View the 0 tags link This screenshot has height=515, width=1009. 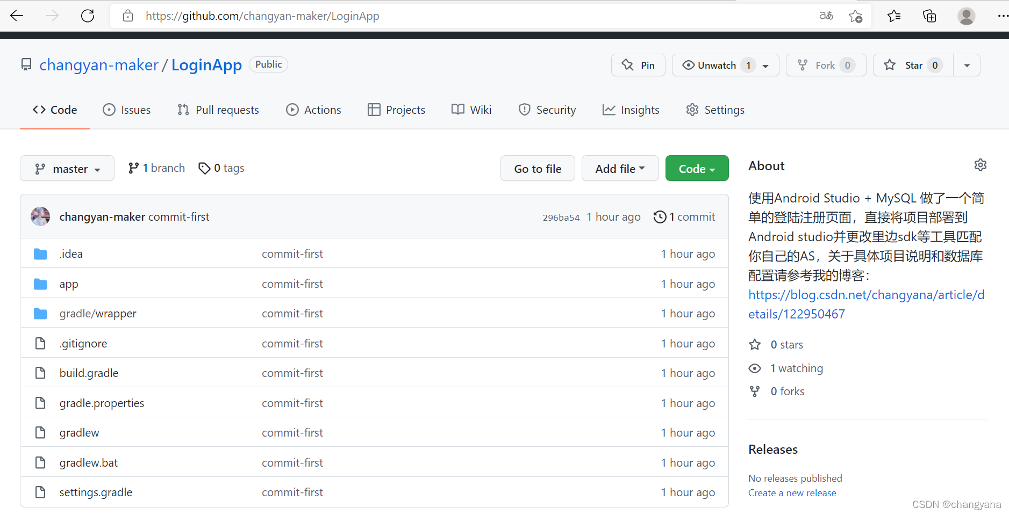pos(221,168)
